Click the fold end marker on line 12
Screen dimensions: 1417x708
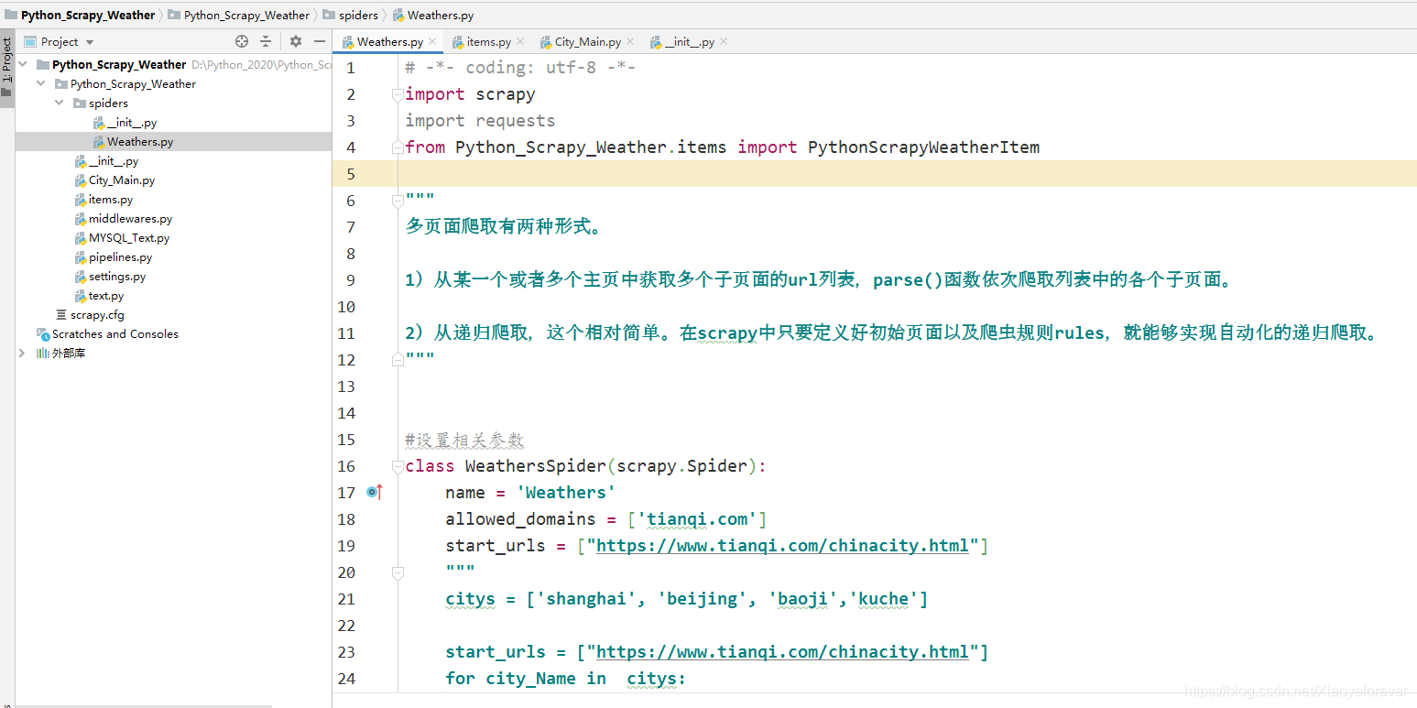pos(398,360)
